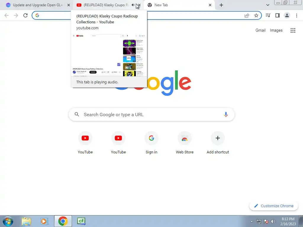Click magnifier icon in search box
Viewport: 303px width, 227px height.
coord(77,114)
